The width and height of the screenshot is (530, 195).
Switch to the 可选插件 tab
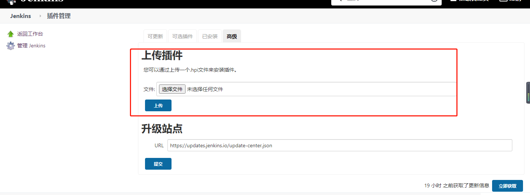(x=183, y=36)
